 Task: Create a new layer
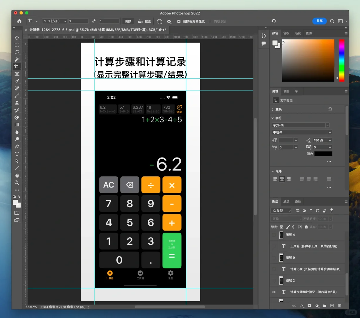click(x=332, y=306)
